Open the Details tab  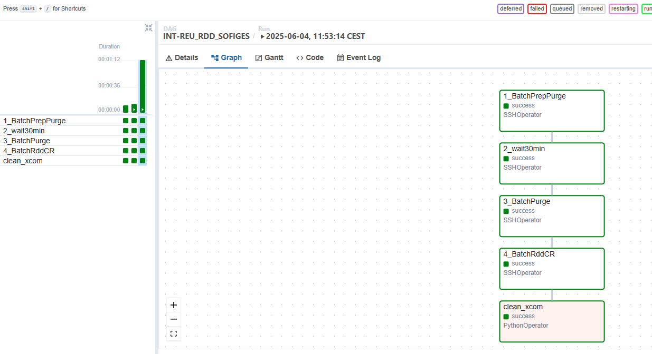(x=182, y=58)
